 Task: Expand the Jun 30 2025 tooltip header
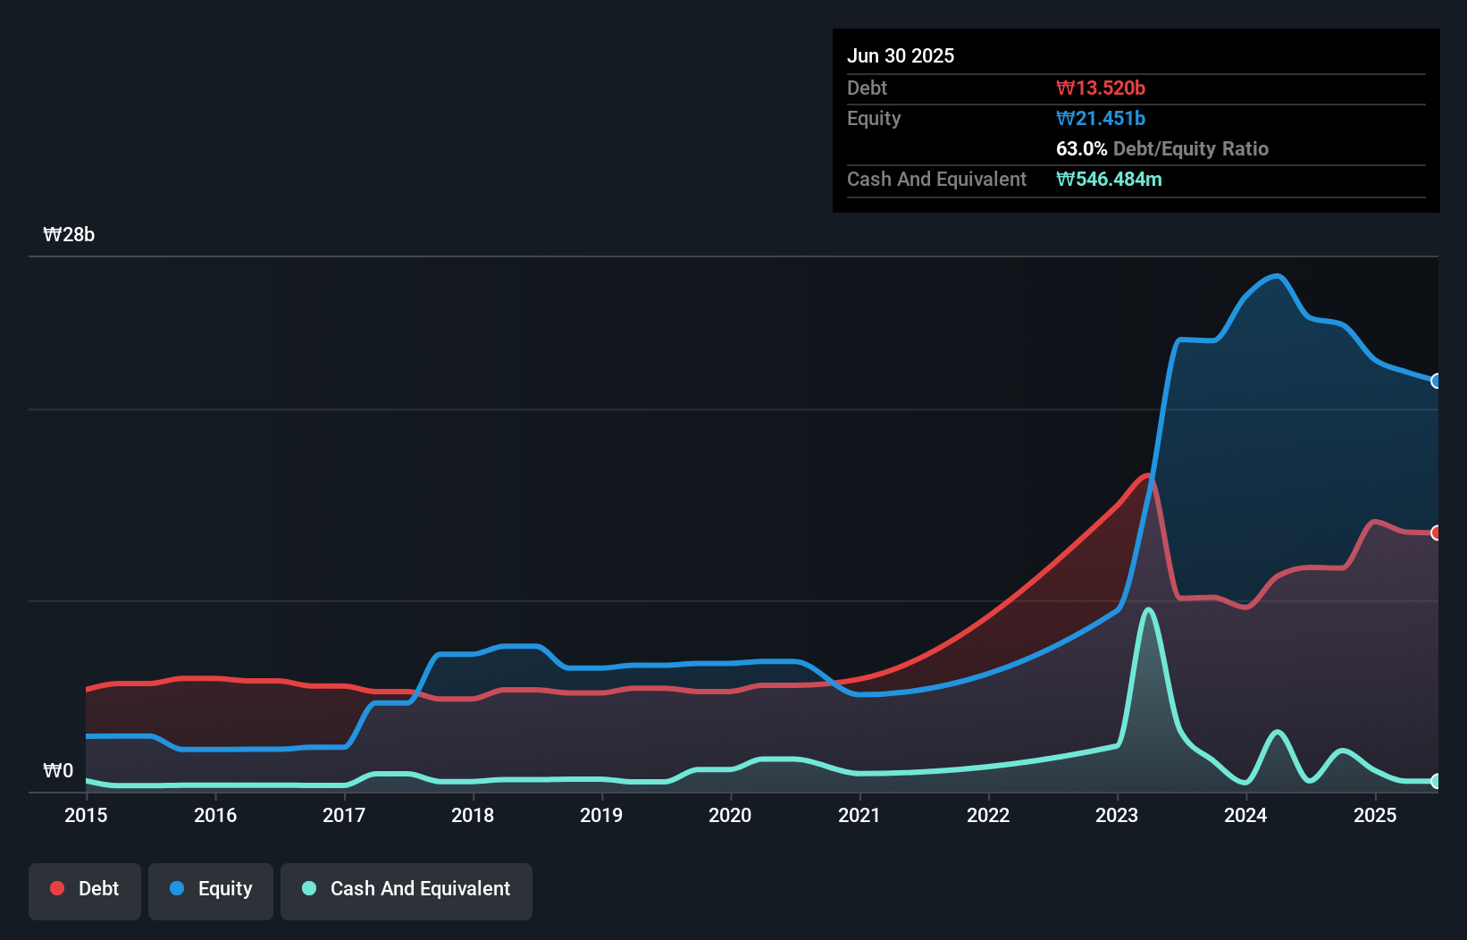click(x=901, y=55)
